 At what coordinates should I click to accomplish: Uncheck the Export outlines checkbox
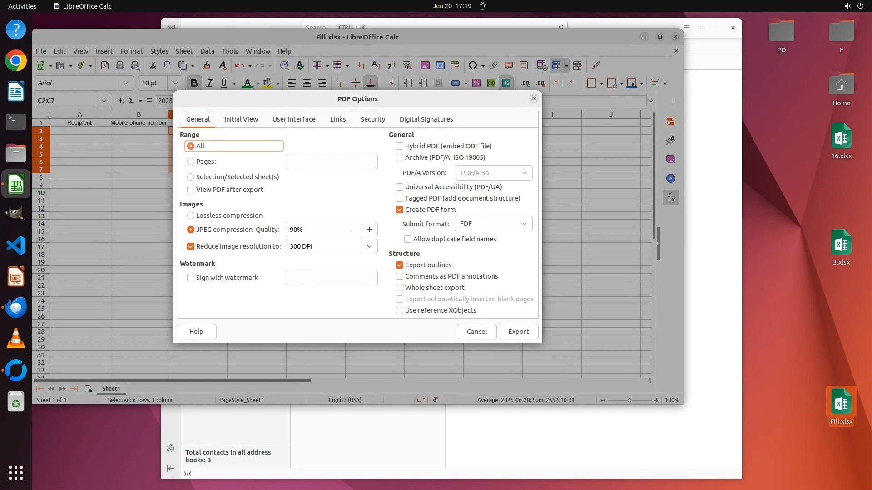pos(400,265)
